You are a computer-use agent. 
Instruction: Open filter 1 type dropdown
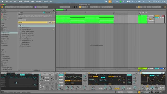pos(45,75)
